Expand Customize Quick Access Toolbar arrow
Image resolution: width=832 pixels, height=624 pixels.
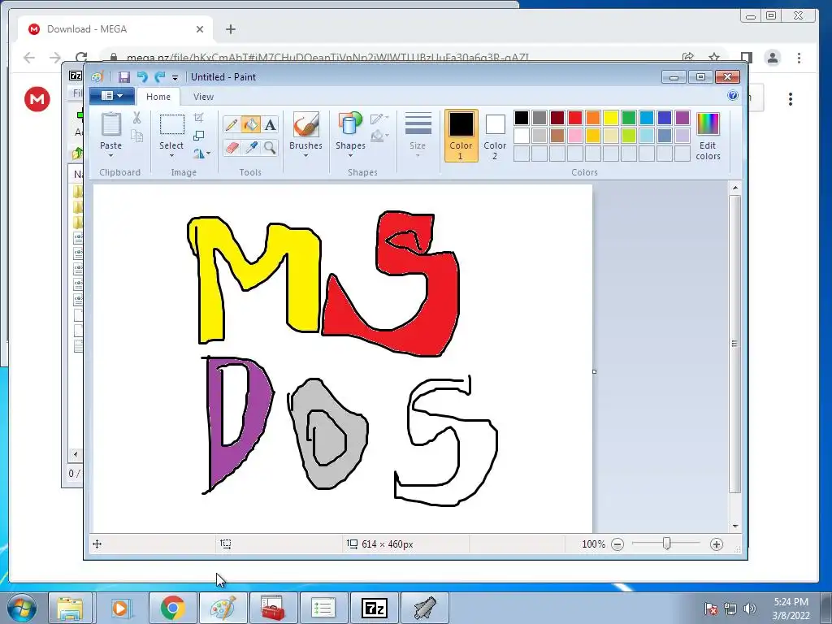175,77
